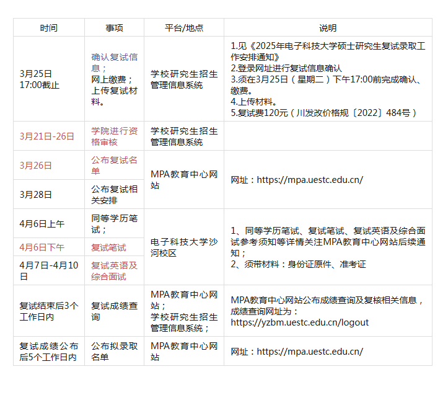Click the 电子科技大学沙河校区 location cell
This screenshot has width=448, height=395.
coord(184,247)
